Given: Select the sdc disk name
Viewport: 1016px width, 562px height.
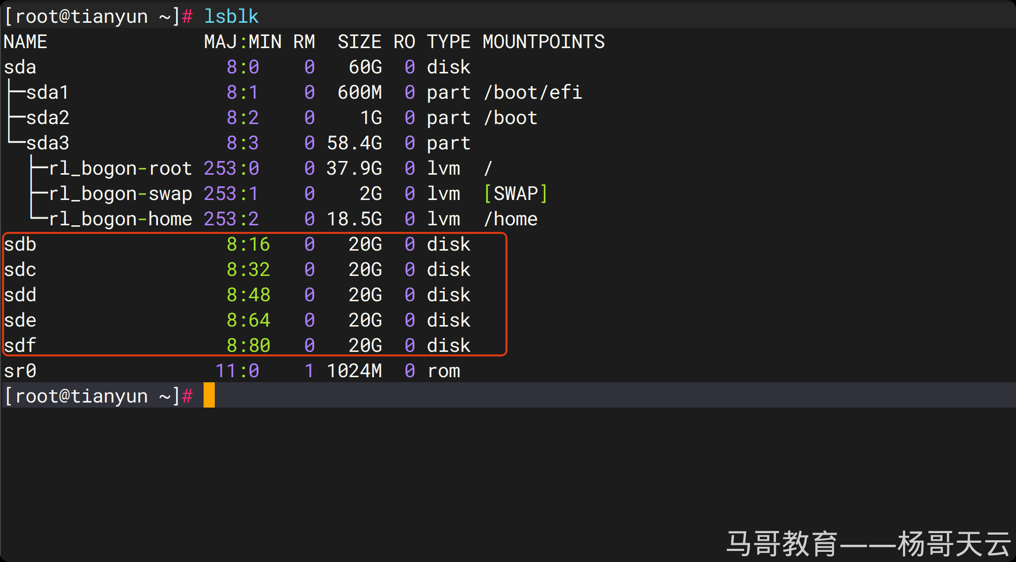Looking at the screenshot, I should [20, 270].
